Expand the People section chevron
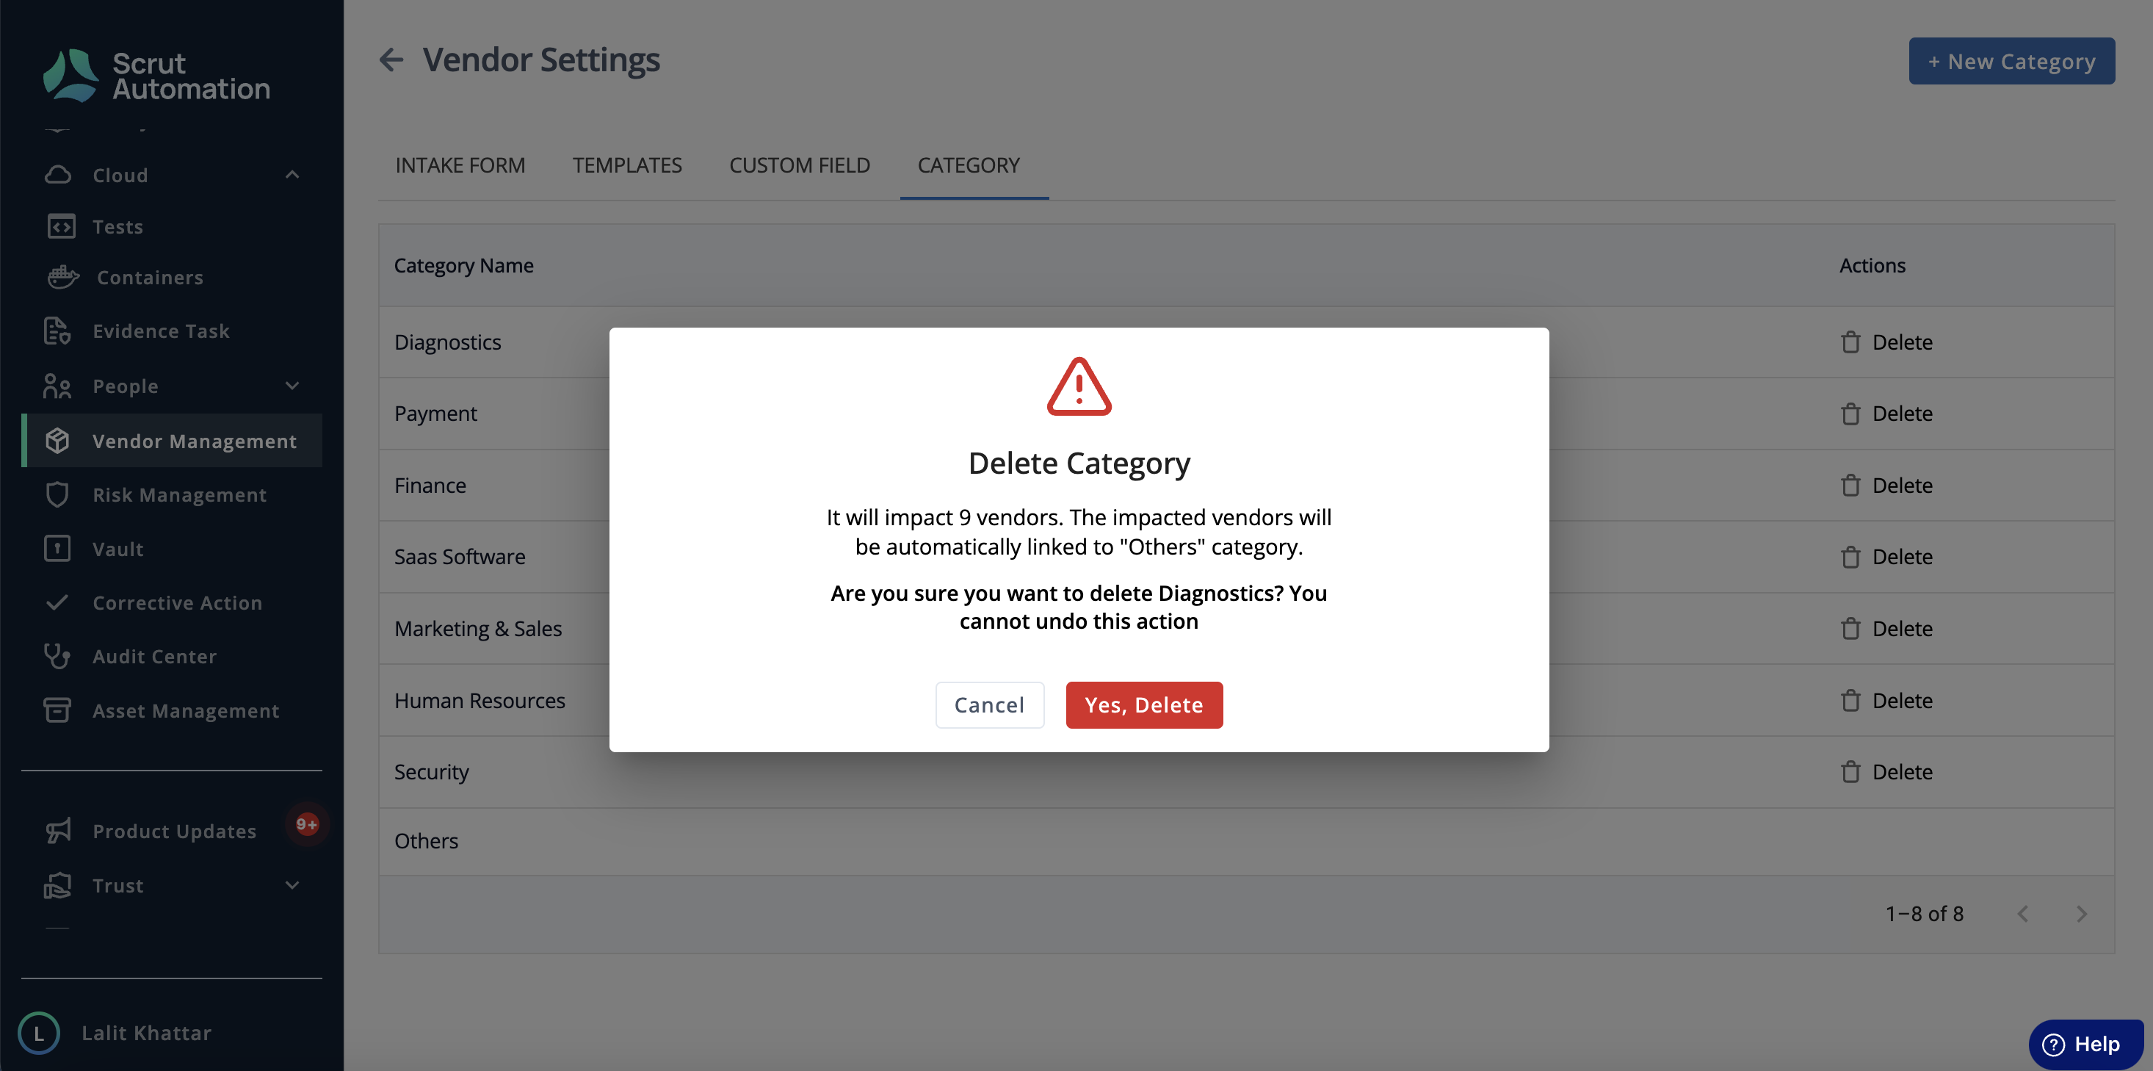 click(x=292, y=386)
